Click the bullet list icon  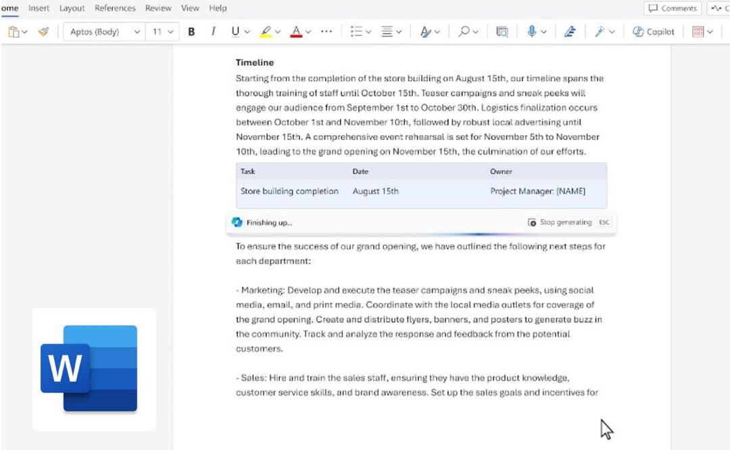(356, 32)
